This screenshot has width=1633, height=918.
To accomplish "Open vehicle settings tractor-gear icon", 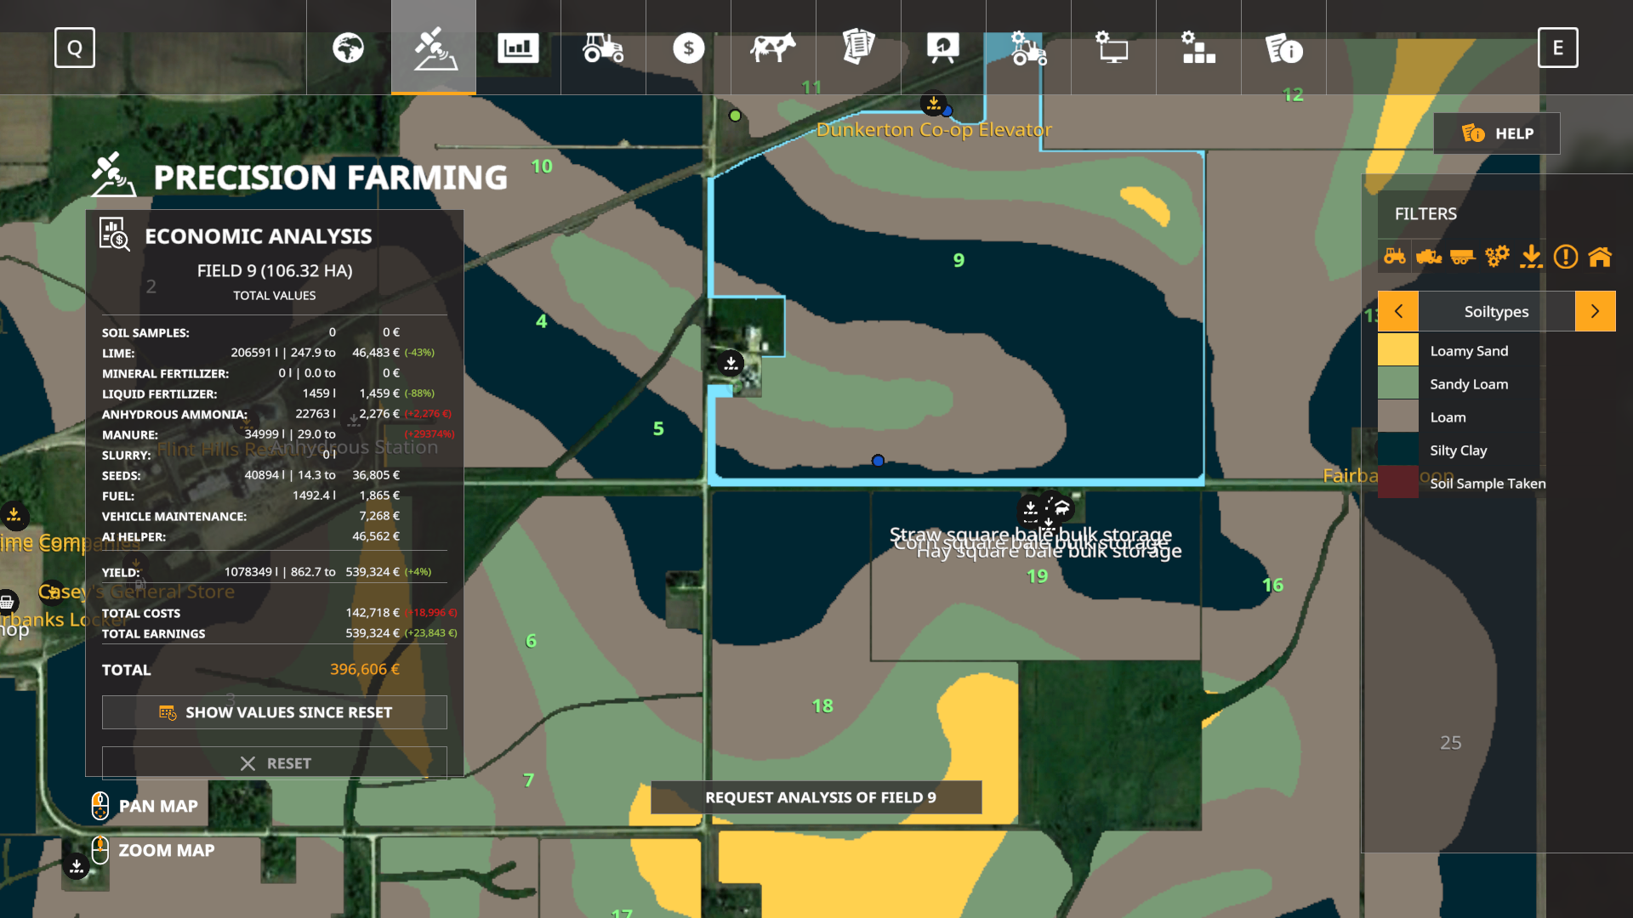I will (1029, 48).
